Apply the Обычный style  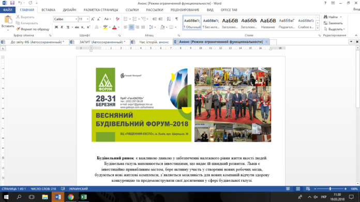pos(192,23)
